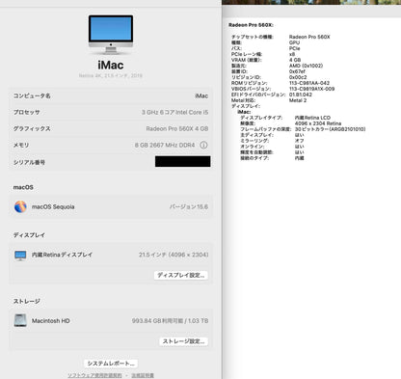Select Radeon Pro 560X heading in report
The image size is (401, 379).
[x=251, y=25]
